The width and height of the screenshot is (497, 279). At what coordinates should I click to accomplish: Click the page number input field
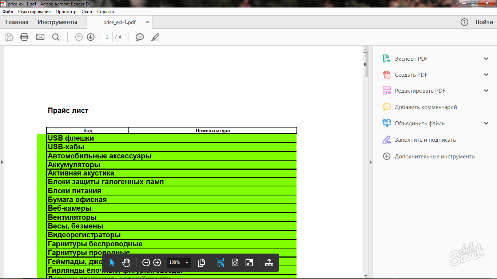coord(107,37)
